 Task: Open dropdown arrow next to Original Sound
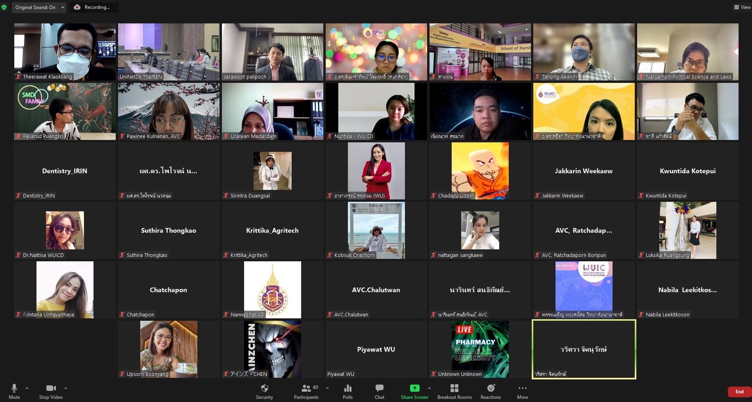click(63, 7)
